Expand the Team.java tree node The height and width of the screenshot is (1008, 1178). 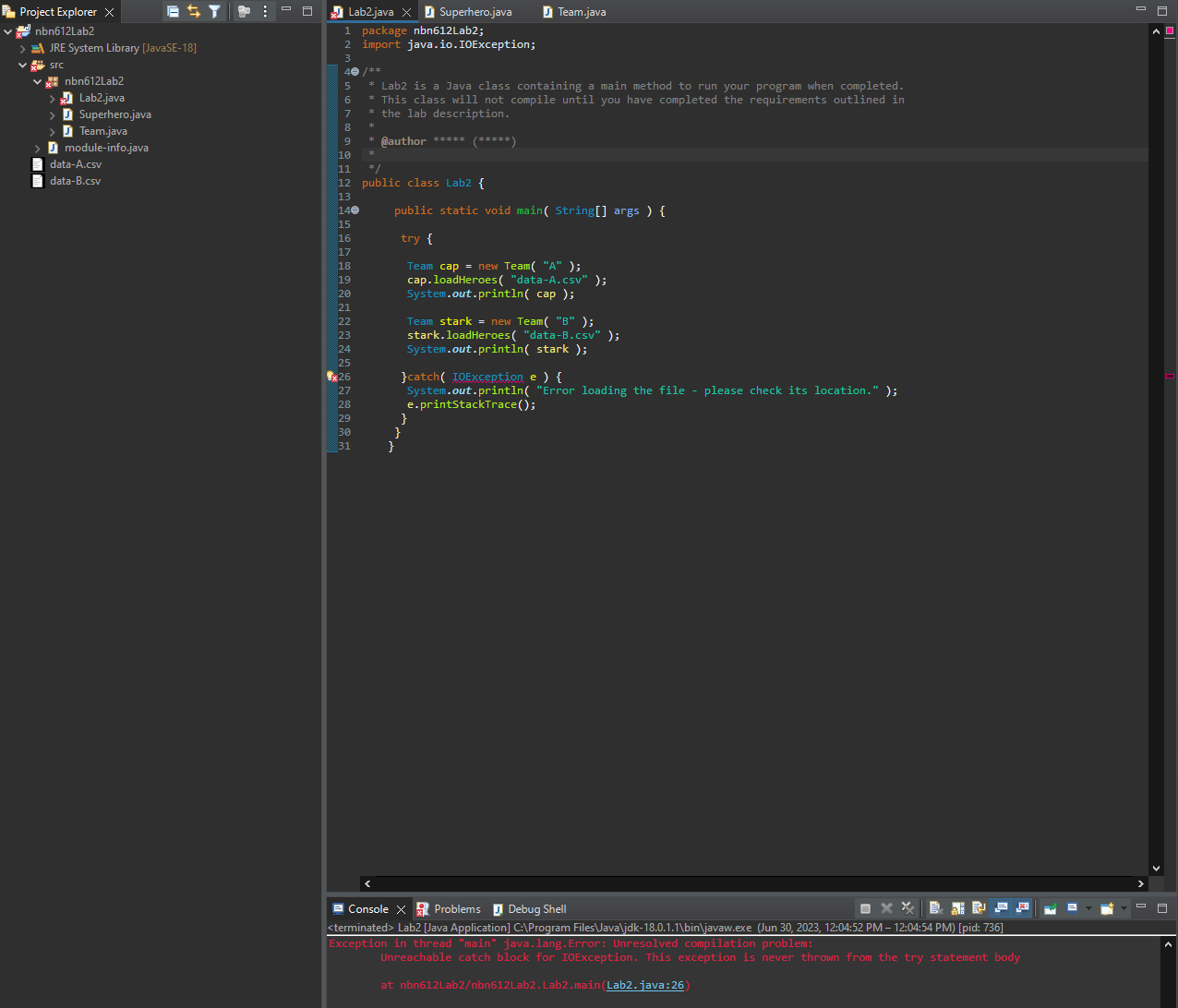pyautogui.click(x=53, y=131)
